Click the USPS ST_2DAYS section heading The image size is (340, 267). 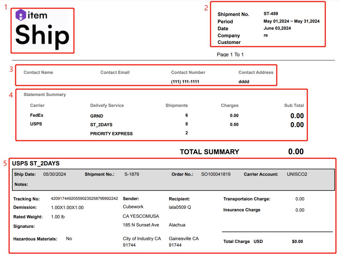[x=36, y=164]
